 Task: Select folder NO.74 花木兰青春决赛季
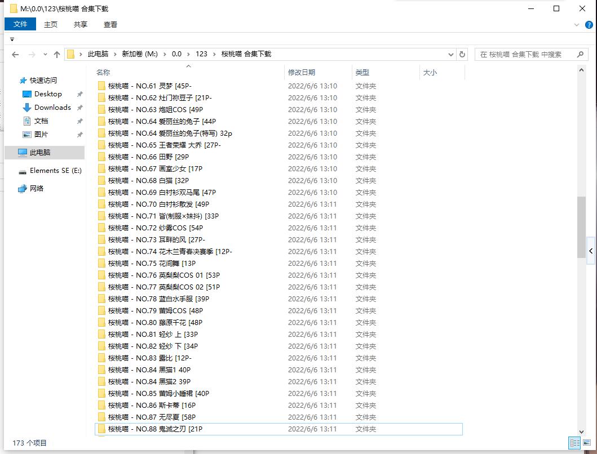[278, 252]
